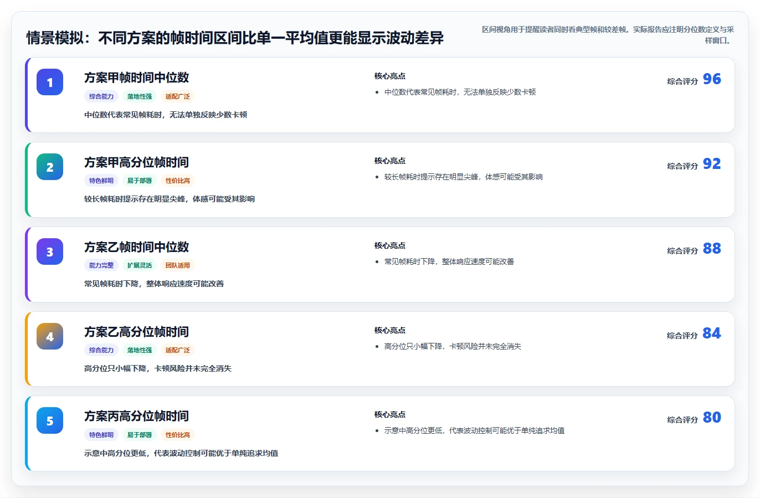Screen dimensions: 760x498
Task: Click the note 区间视角用于提醒读者 at top right
Action: pos(608,35)
